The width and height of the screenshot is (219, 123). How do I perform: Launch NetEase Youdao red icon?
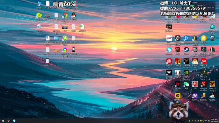[x=204, y=61]
